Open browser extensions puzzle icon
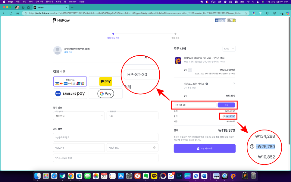 coord(267,13)
